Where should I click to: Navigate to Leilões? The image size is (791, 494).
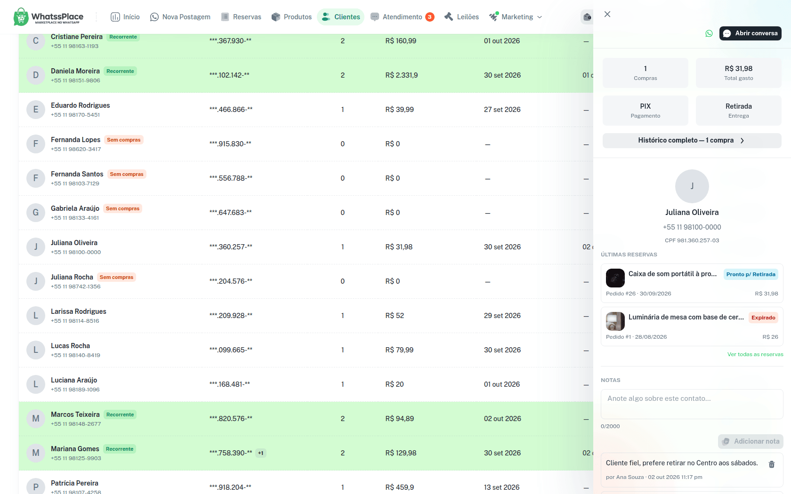pyautogui.click(x=462, y=17)
